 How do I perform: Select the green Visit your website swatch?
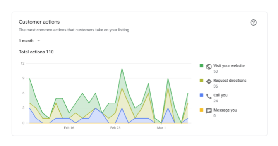(x=201, y=65)
